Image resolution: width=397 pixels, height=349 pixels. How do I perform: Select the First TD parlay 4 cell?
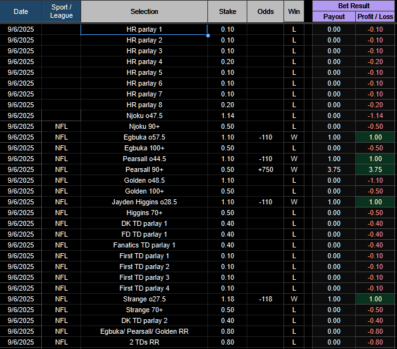pyautogui.click(x=145, y=288)
